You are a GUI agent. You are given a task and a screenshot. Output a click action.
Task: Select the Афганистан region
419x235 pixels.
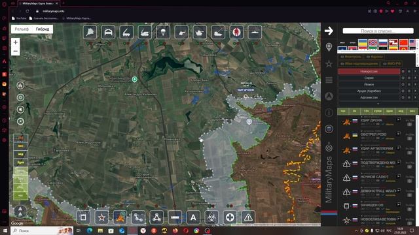click(369, 97)
